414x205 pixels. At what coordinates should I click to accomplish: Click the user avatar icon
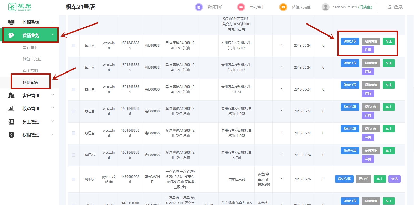pos(325,7)
